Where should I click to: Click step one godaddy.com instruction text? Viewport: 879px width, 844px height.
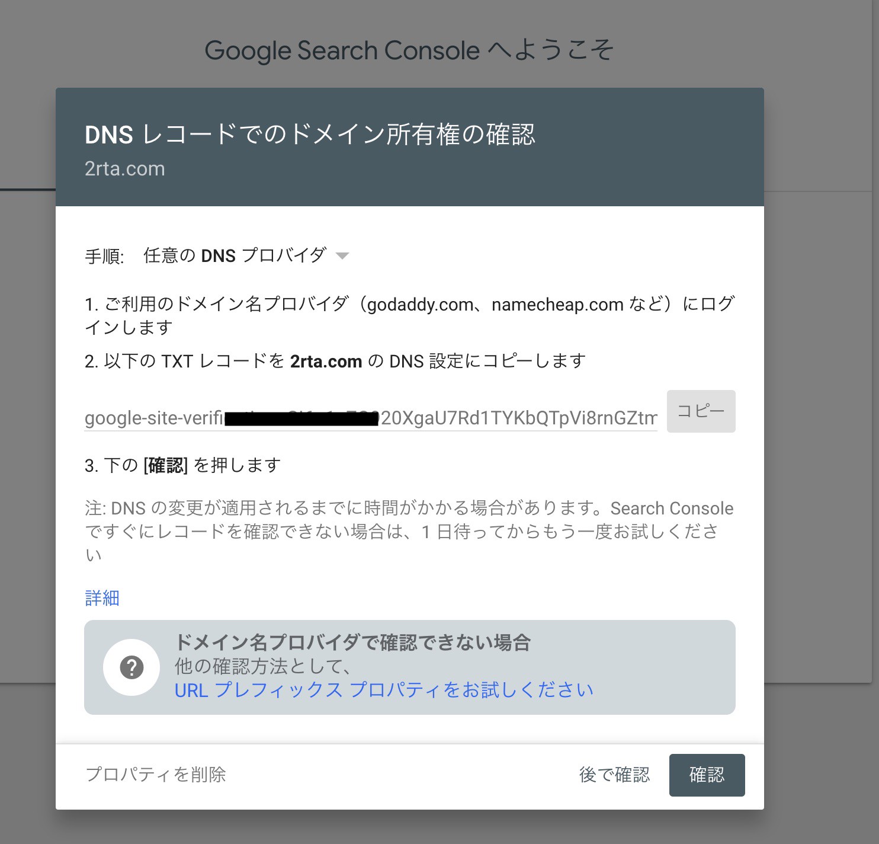click(x=409, y=316)
